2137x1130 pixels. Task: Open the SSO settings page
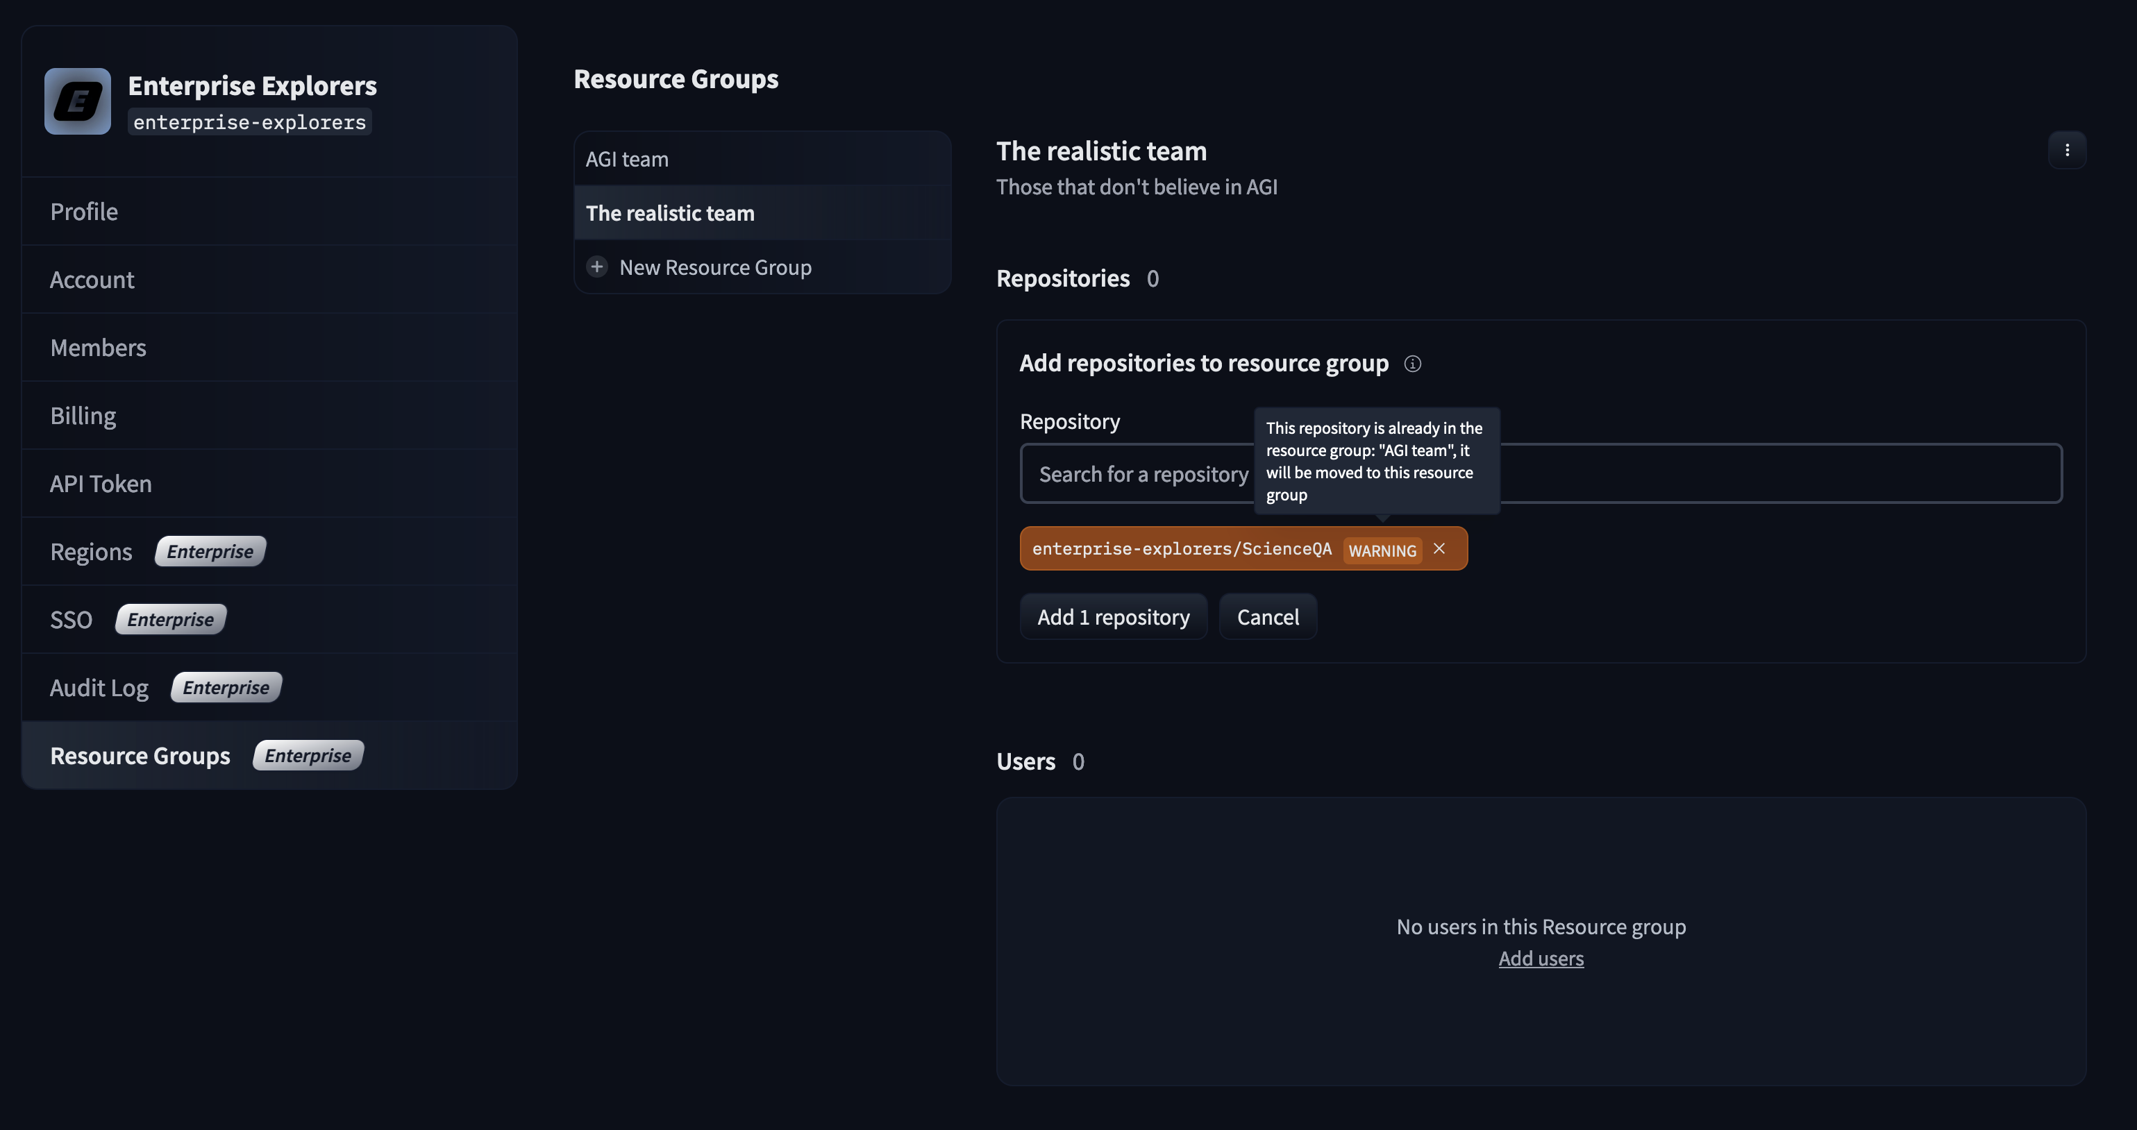(x=71, y=620)
